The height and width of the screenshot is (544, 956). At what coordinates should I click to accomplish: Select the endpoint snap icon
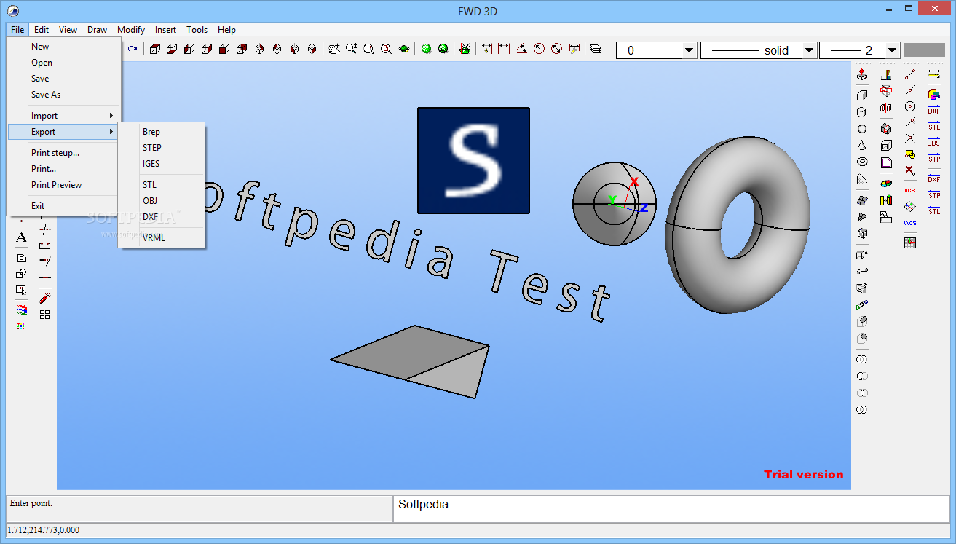pyautogui.click(x=910, y=74)
